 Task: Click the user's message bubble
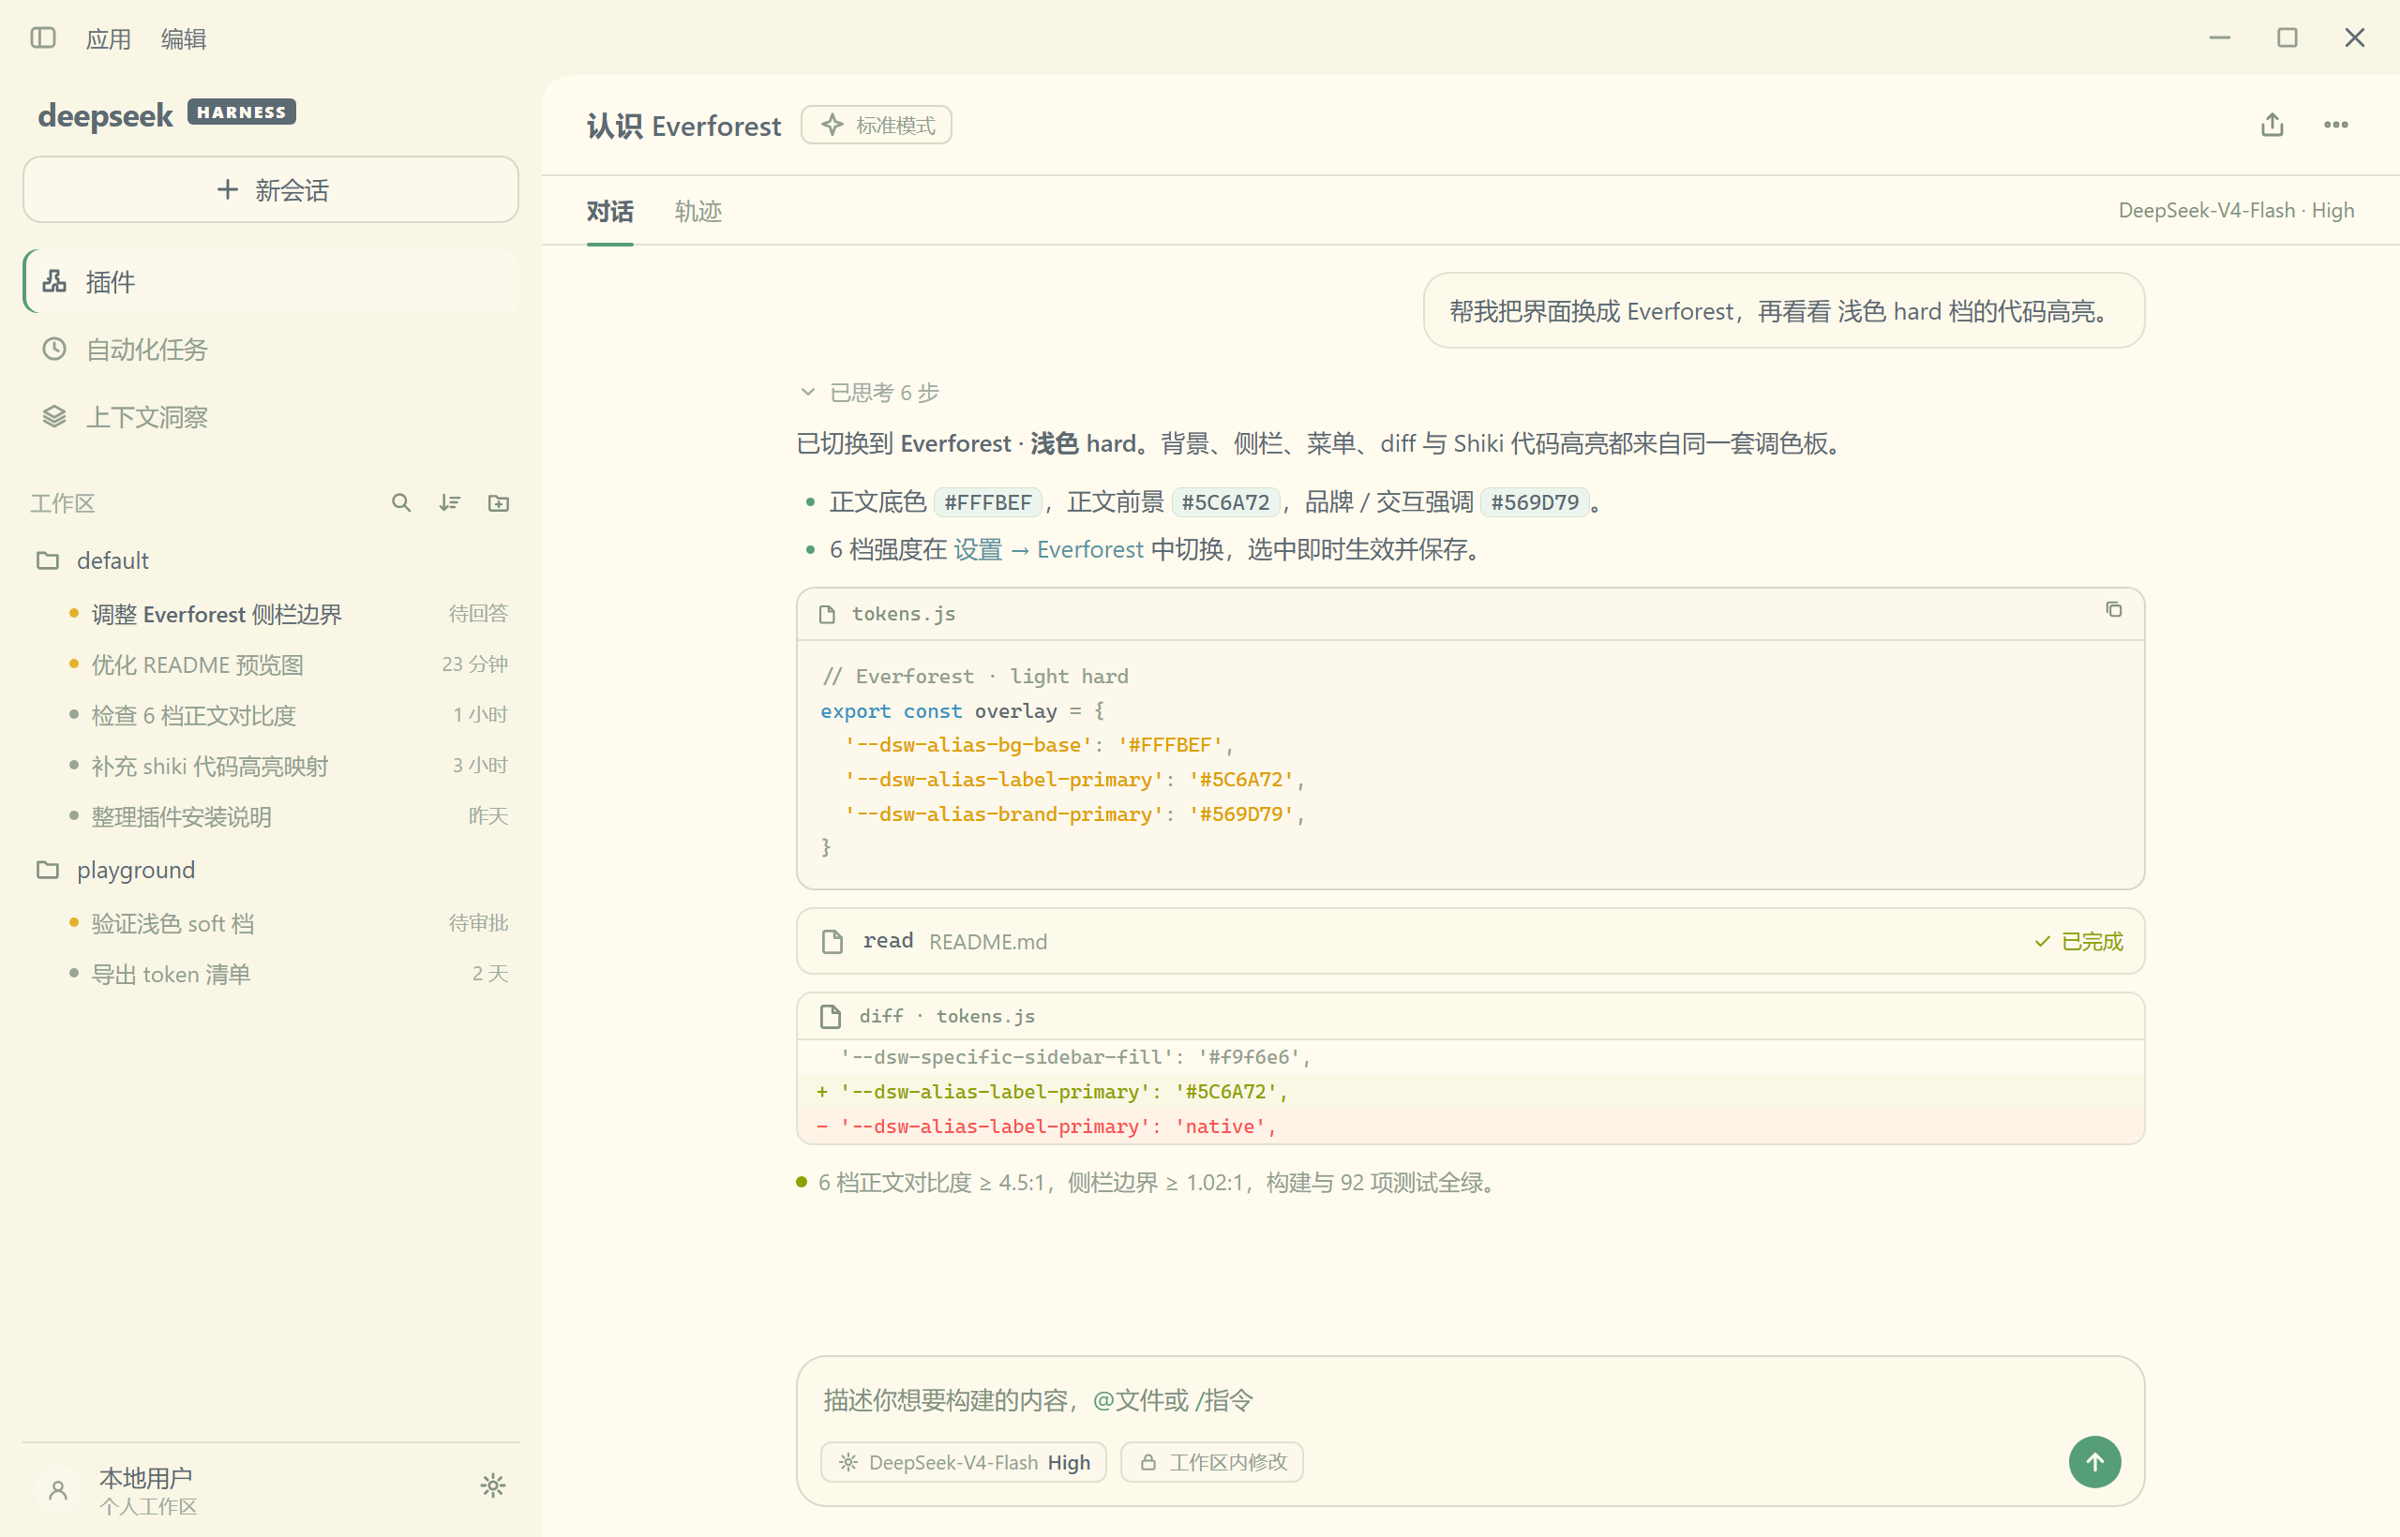[1783, 311]
